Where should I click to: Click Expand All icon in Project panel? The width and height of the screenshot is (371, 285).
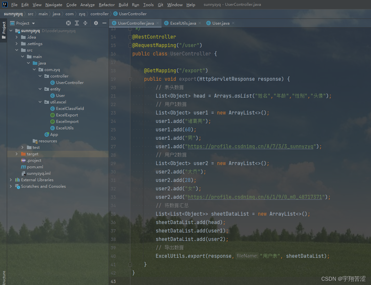pyautogui.click(x=77, y=23)
